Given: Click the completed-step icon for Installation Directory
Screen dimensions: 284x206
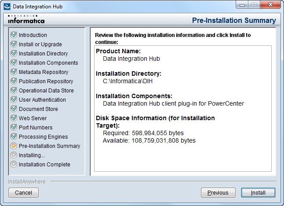Looking at the screenshot, I should point(14,53).
